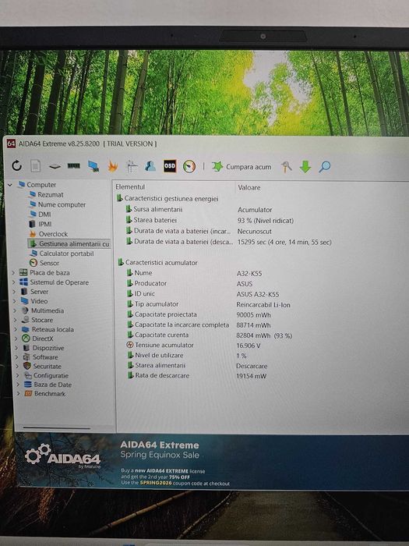
Task: Click the Configuratie tree icon
Action: [27, 375]
